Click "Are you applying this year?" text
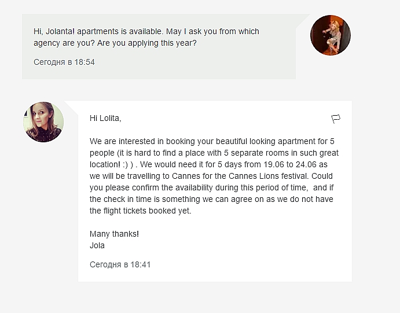The height and width of the screenshot is (313, 400). (148, 43)
